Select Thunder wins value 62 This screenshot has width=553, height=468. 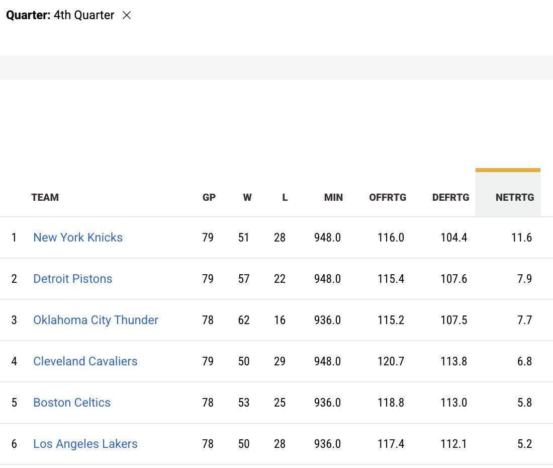tap(244, 320)
